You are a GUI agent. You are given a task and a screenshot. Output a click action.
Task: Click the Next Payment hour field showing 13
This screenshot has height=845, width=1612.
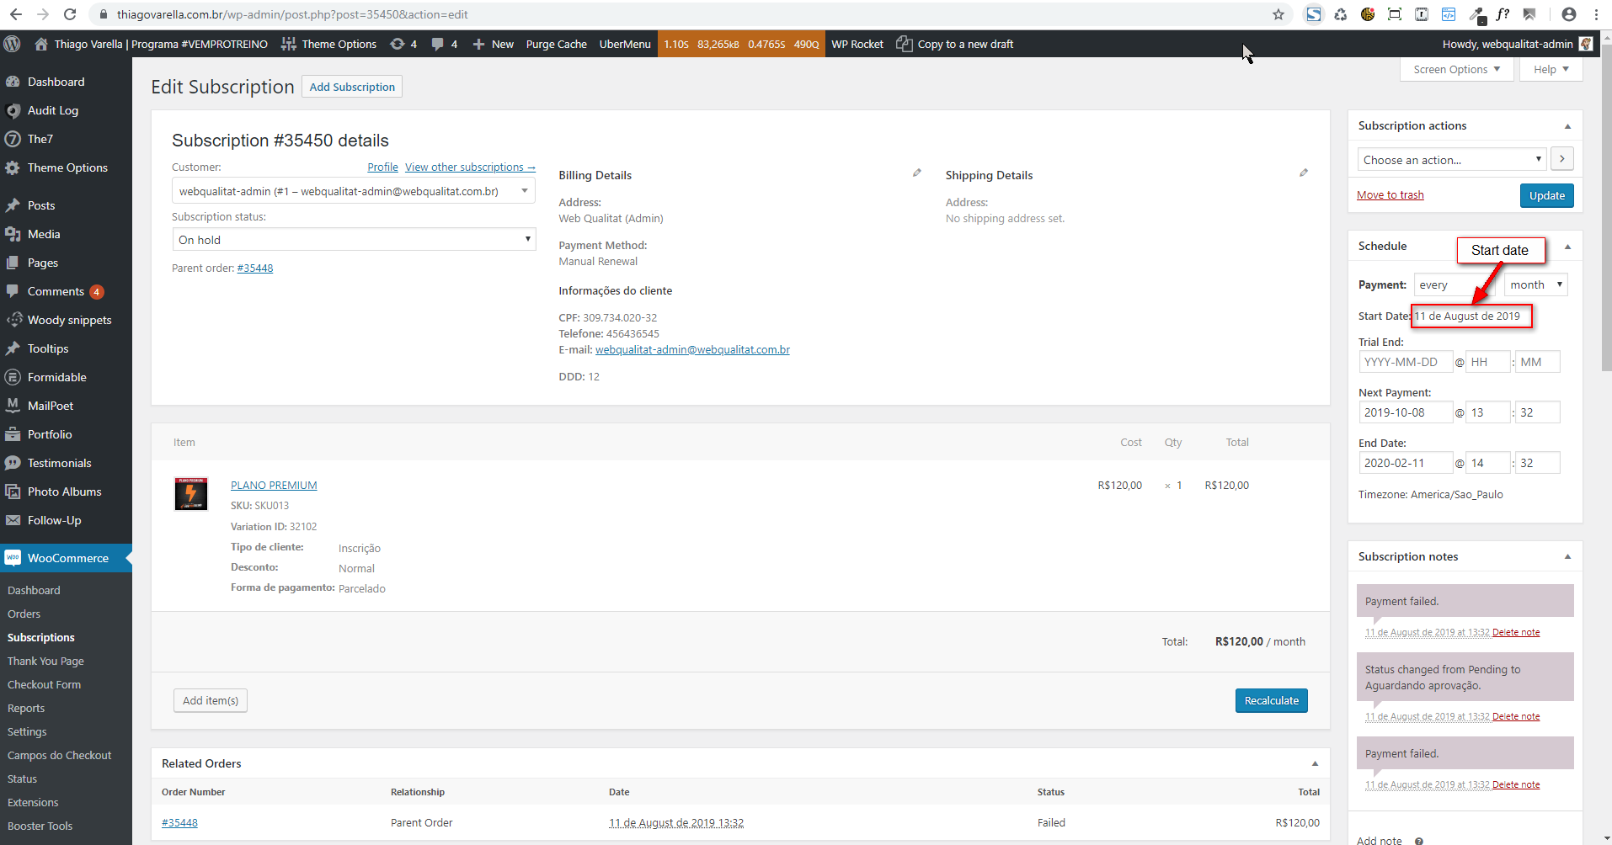1488,412
